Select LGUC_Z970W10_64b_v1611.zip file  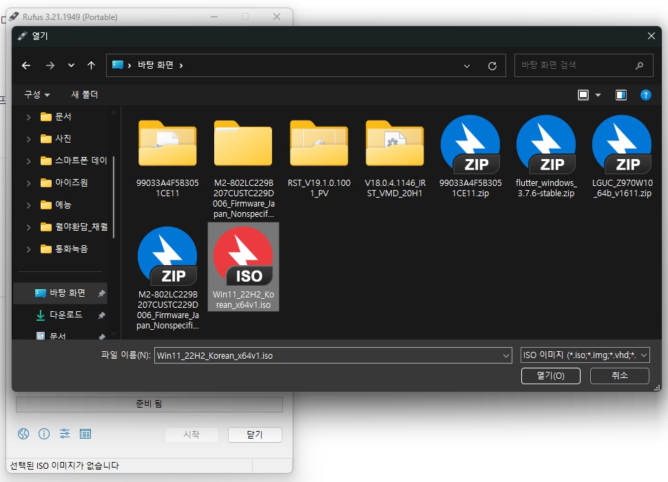pyautogui.click(x=622, y=157)
